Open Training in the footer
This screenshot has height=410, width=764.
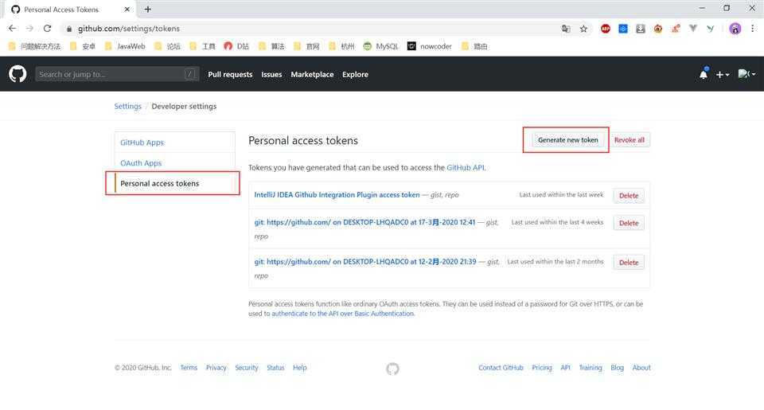[590, 368]
